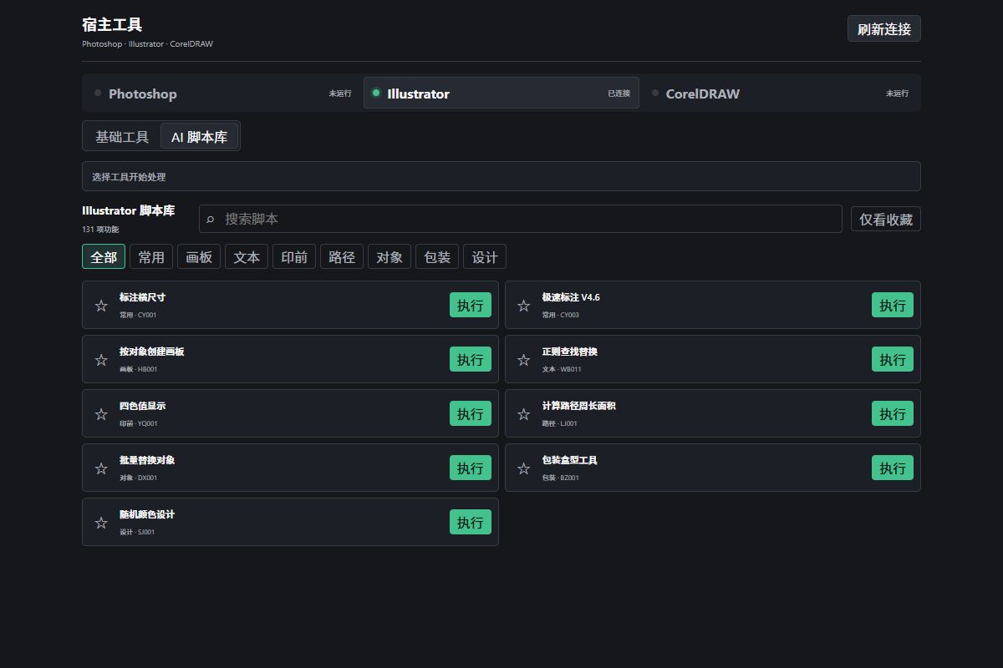Screen dimensions: 1003x668
Task: Click the 四色值显示 script title
Action: tap(142, 406)
